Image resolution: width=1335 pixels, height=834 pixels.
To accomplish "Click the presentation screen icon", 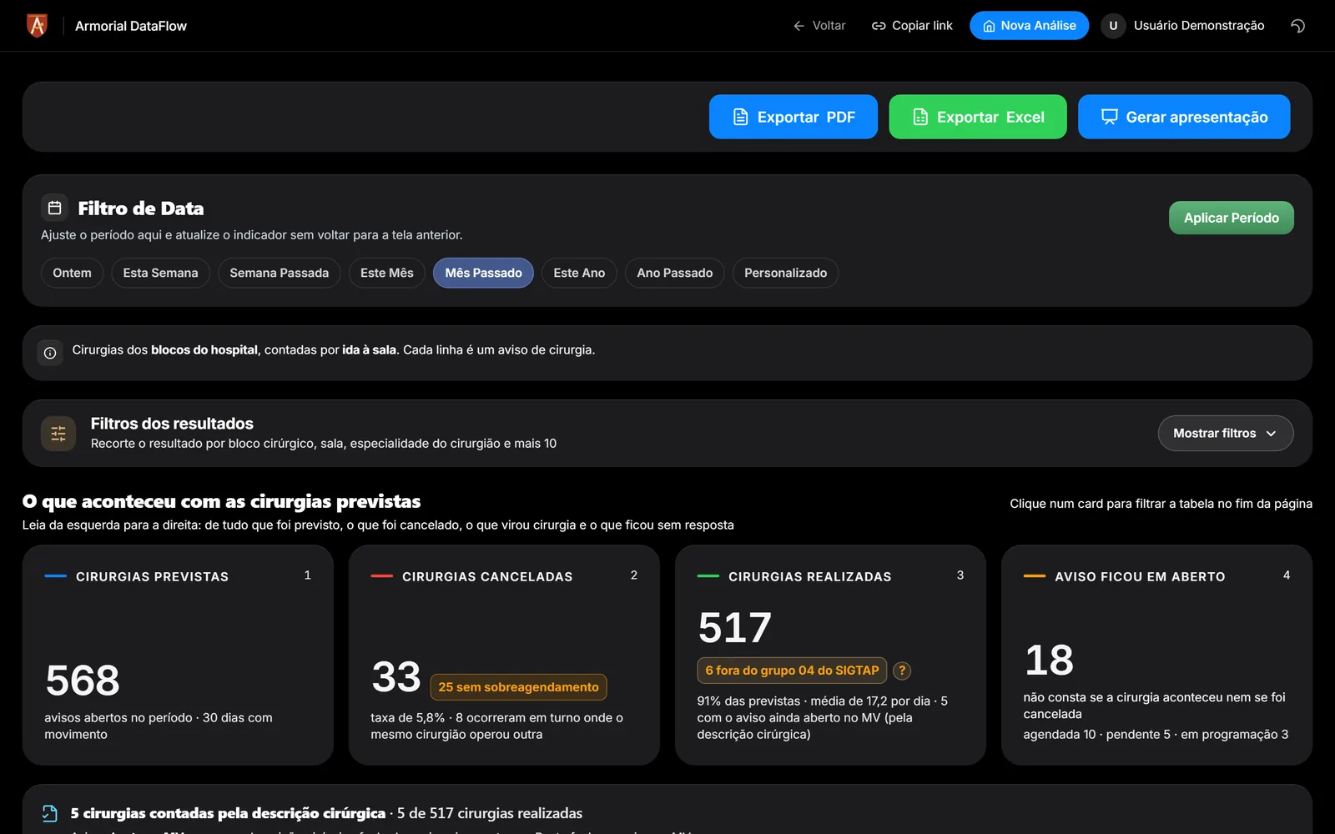I will click(1109, 117).
